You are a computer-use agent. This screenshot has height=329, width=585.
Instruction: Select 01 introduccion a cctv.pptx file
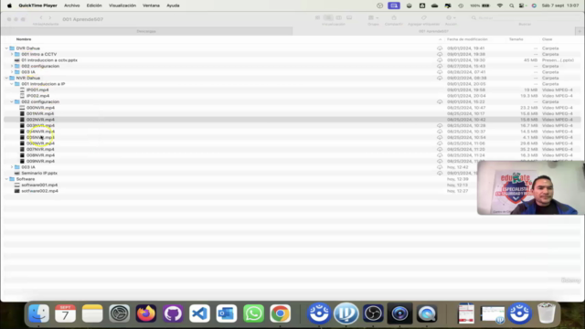[49, 60]
